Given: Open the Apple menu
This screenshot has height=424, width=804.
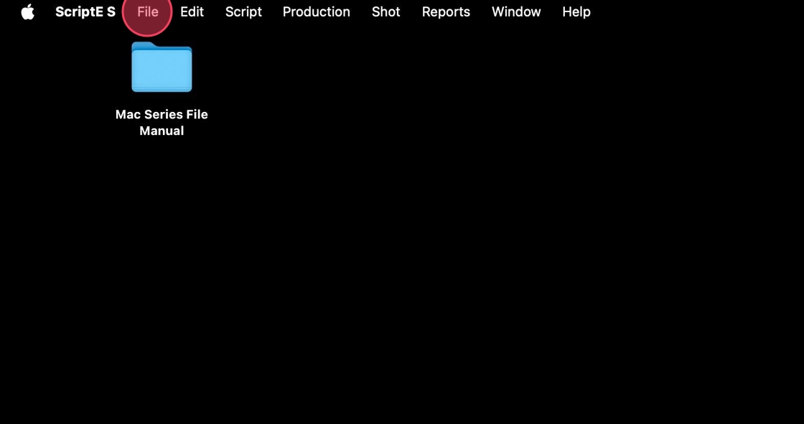Looking at the screenshot, I should (x=28, y=11).
